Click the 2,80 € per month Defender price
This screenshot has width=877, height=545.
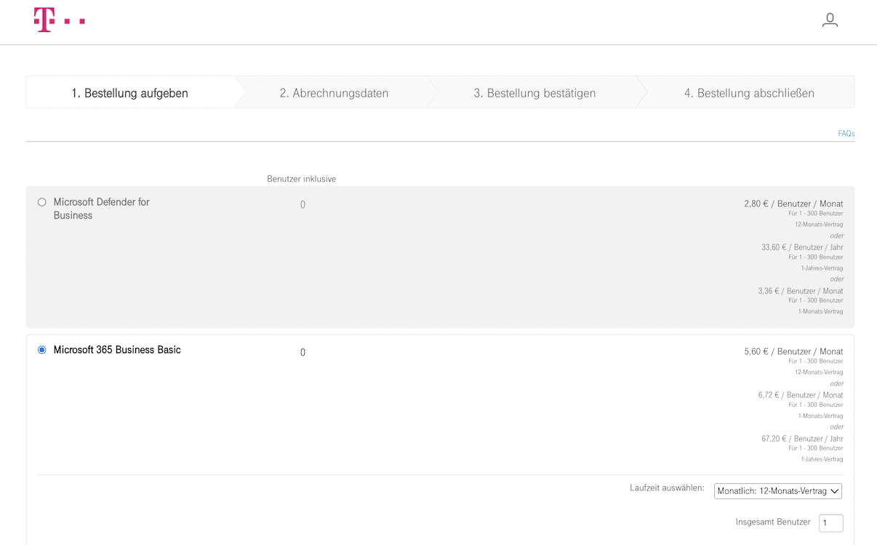tap(793, 203)
